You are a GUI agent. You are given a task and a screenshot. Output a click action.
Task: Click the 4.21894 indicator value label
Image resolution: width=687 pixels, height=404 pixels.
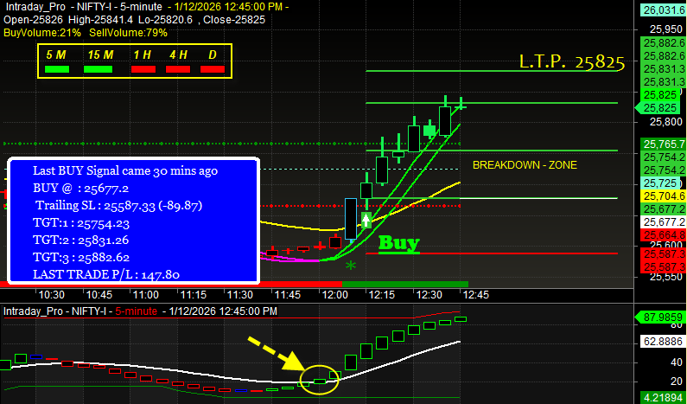point(662,397)
